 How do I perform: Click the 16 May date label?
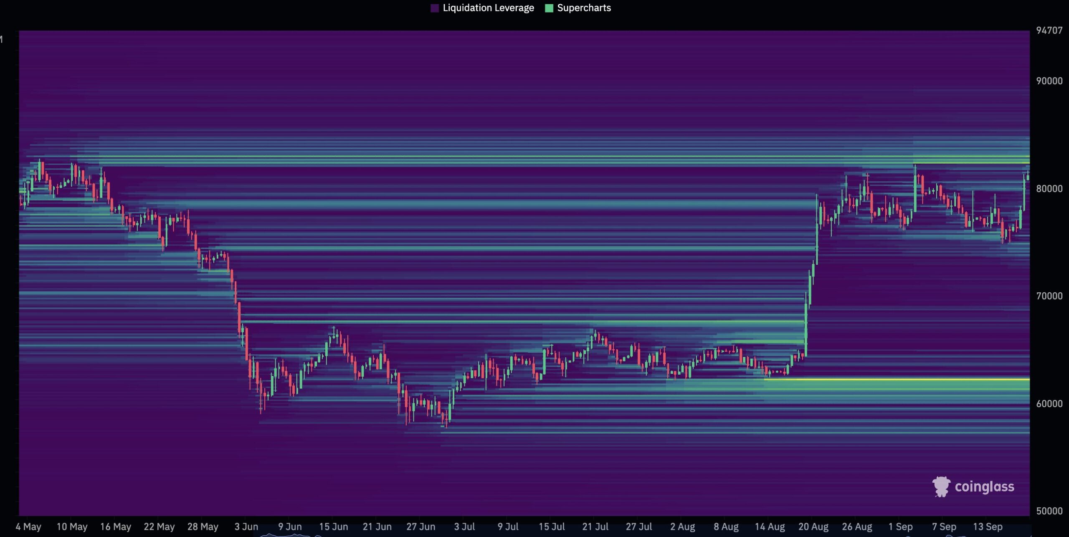[116, 527]
